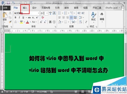Screen dimensions: 127x94
Task: Switch to 开始 home tab
Action: click(x=15, y=8)
